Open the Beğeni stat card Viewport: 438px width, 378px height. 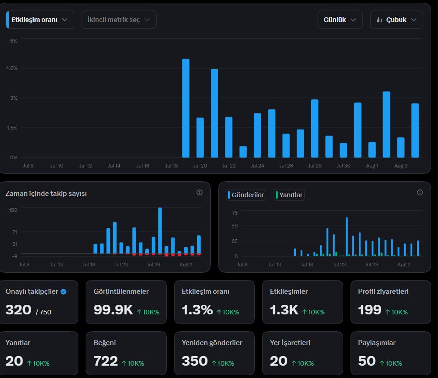point(126,353)
